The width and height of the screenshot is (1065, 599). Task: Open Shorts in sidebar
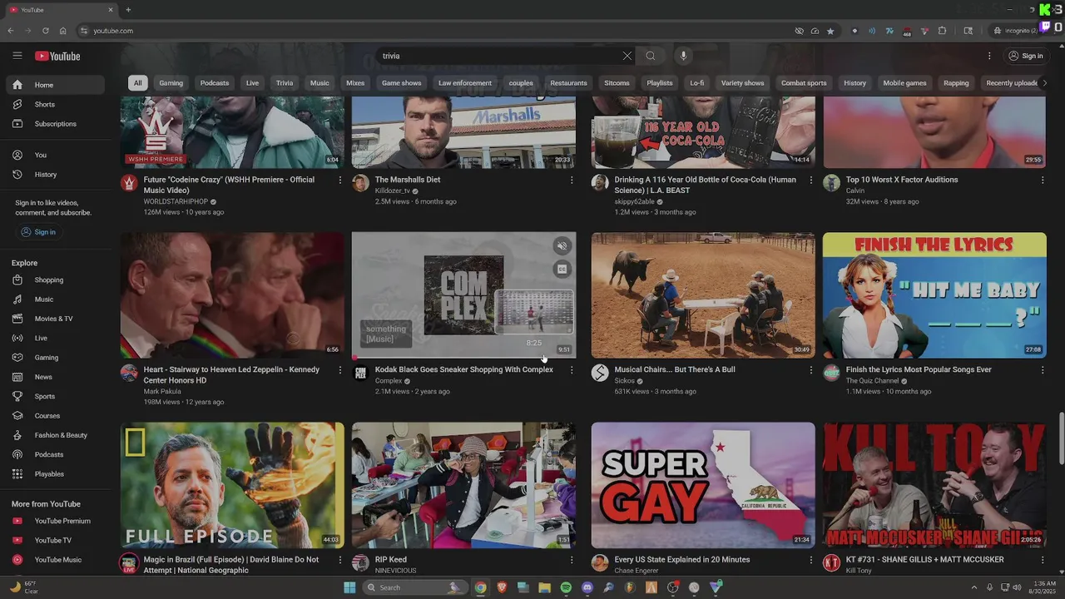(55, 104)
